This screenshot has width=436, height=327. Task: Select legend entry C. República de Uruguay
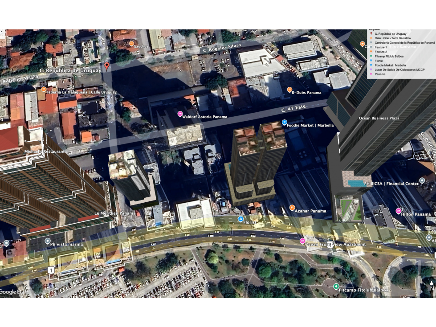point(391,34)
